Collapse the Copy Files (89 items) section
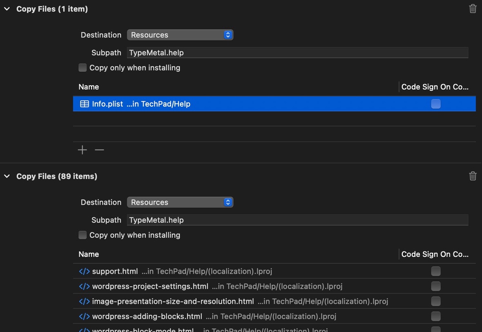 [x=7, y=176]
